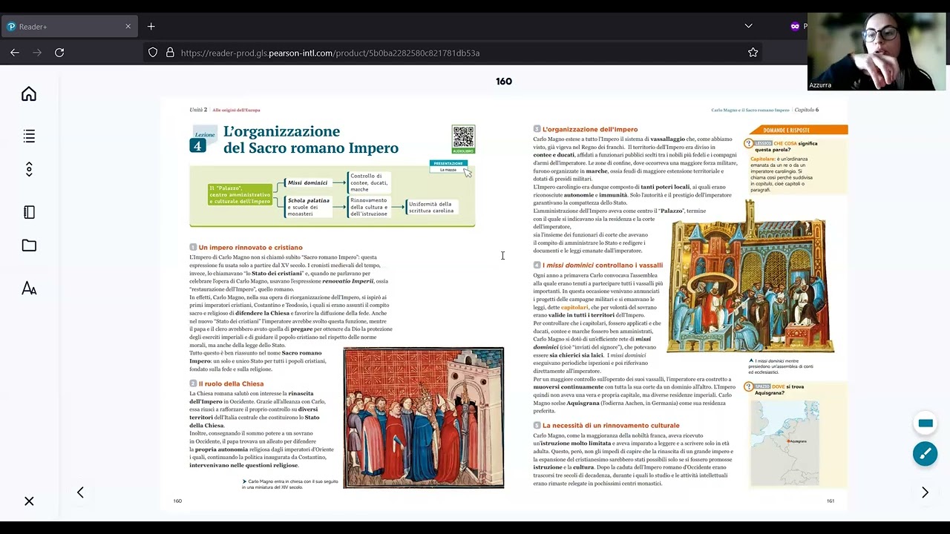Viewport: 950px width, 534px height.
Task: Open the table of contents list icon
Action: tap(29, 136)
